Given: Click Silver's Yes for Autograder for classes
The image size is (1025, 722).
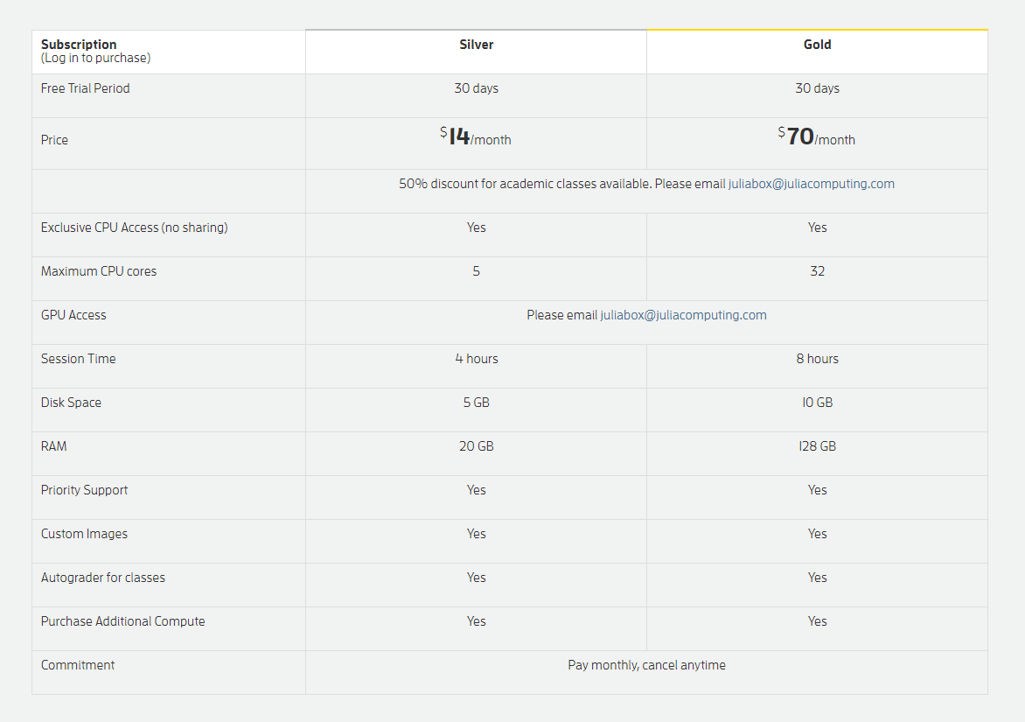Looking at the screenshot, I should (x=476, y=578).
